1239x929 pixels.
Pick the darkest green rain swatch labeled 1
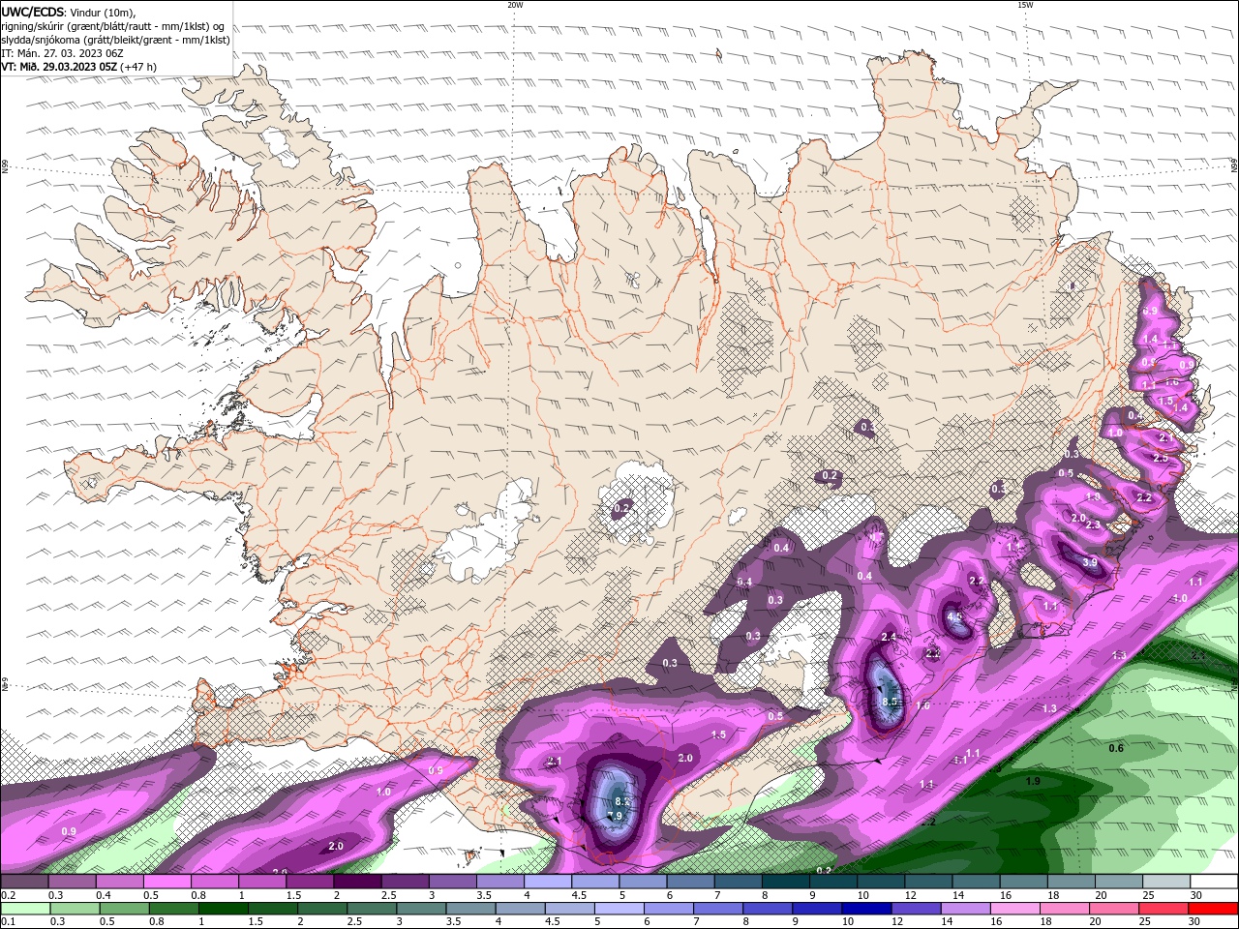point(224,909)
